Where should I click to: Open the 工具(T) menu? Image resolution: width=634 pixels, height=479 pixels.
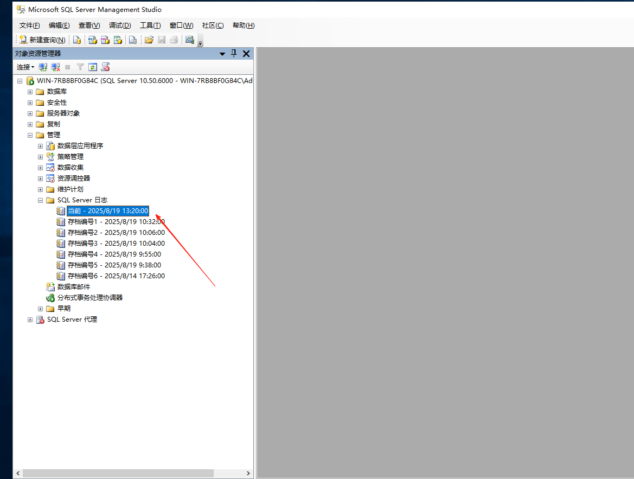(150, 25)
